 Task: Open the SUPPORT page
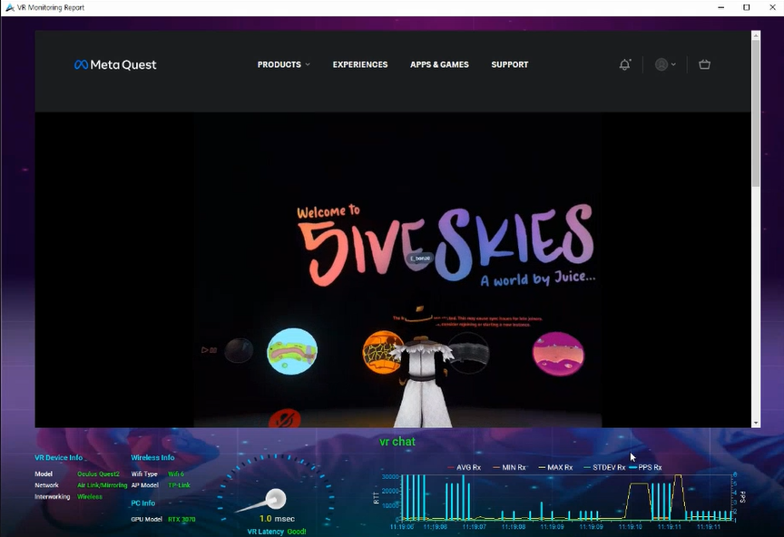point(509,64)
